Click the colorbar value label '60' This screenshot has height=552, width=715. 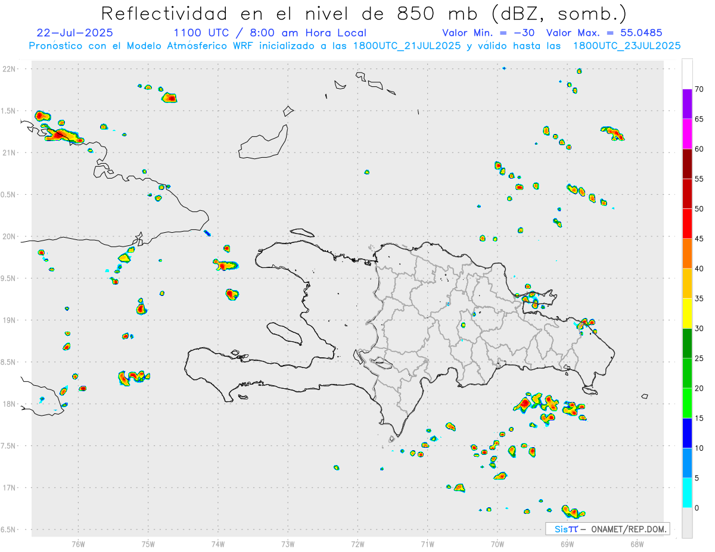click(x=699, y=149)
